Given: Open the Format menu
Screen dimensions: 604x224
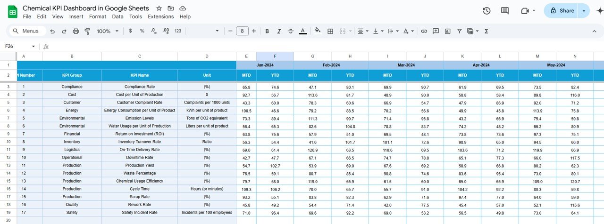Looking at the screenshot, I should click(98, 16).
